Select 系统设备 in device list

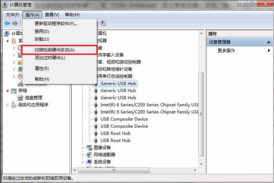[x=102, y=162]
